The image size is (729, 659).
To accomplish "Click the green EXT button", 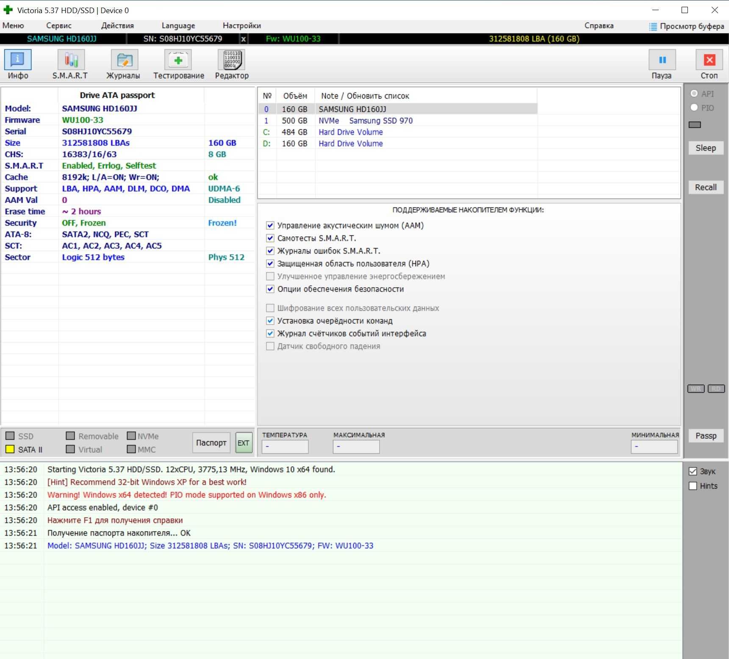I will [x=244, y=443].
